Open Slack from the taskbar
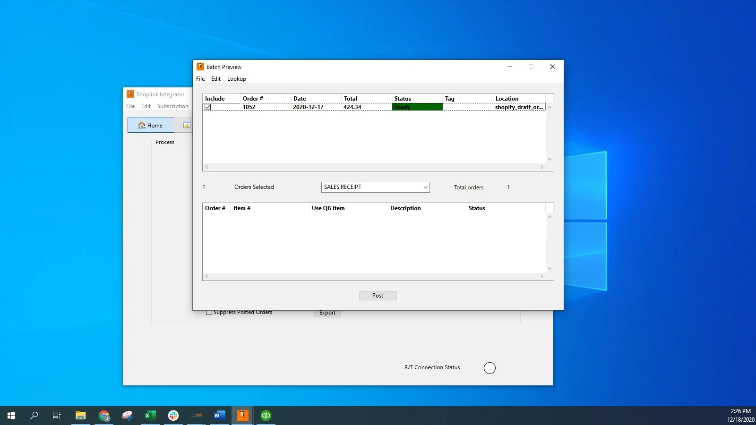756x425 pixels. (x=173, y=416)
